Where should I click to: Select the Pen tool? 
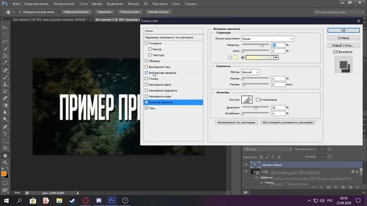click(5, 127)
